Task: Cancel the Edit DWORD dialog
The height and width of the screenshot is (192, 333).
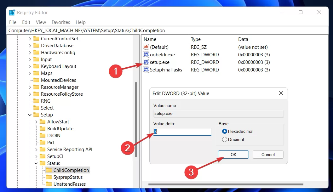Action: point(268,155)
